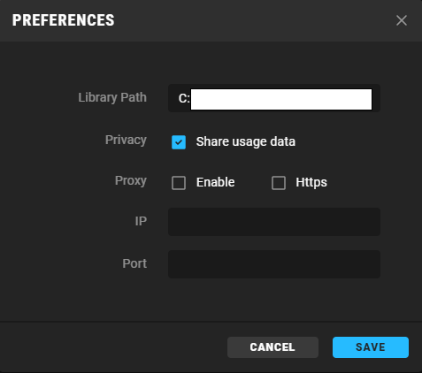Focus the IP address input field
This screenshot has width=422, height=373.
pos(274,222)
